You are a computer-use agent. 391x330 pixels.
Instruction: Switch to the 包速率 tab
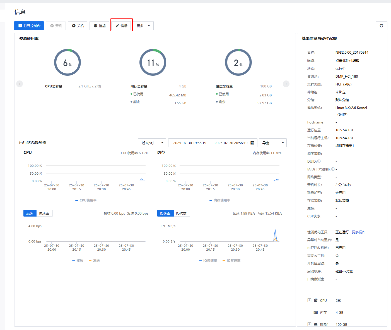pyautogui.click(x=44, y=213)
